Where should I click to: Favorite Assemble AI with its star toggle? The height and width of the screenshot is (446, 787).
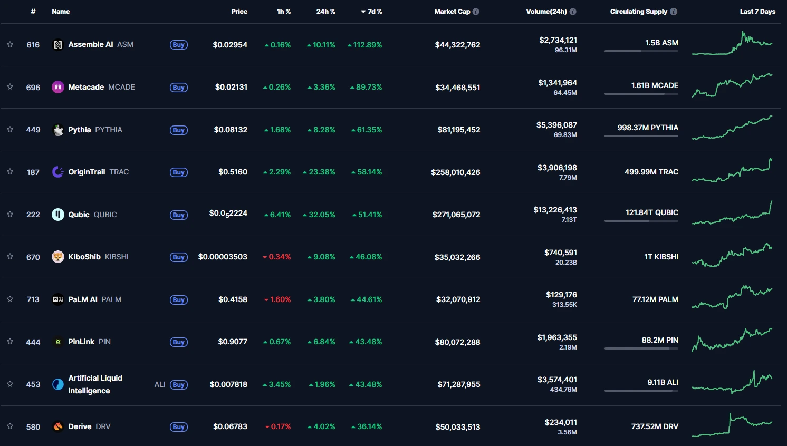pyautogui.click(x=9, y=45)
